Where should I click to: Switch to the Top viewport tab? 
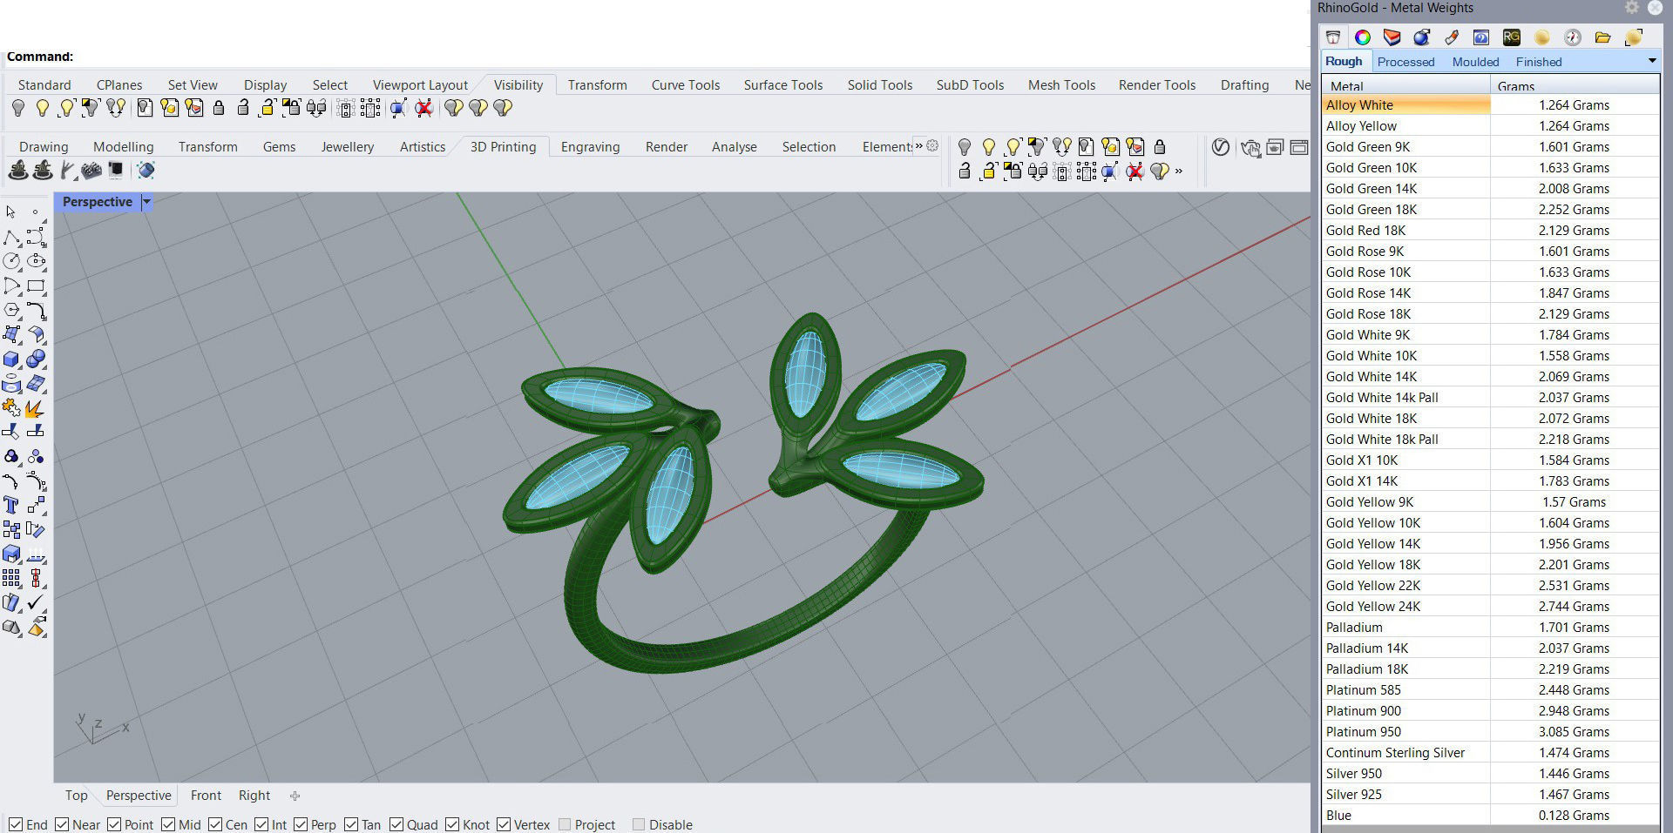tap(76, 796)
